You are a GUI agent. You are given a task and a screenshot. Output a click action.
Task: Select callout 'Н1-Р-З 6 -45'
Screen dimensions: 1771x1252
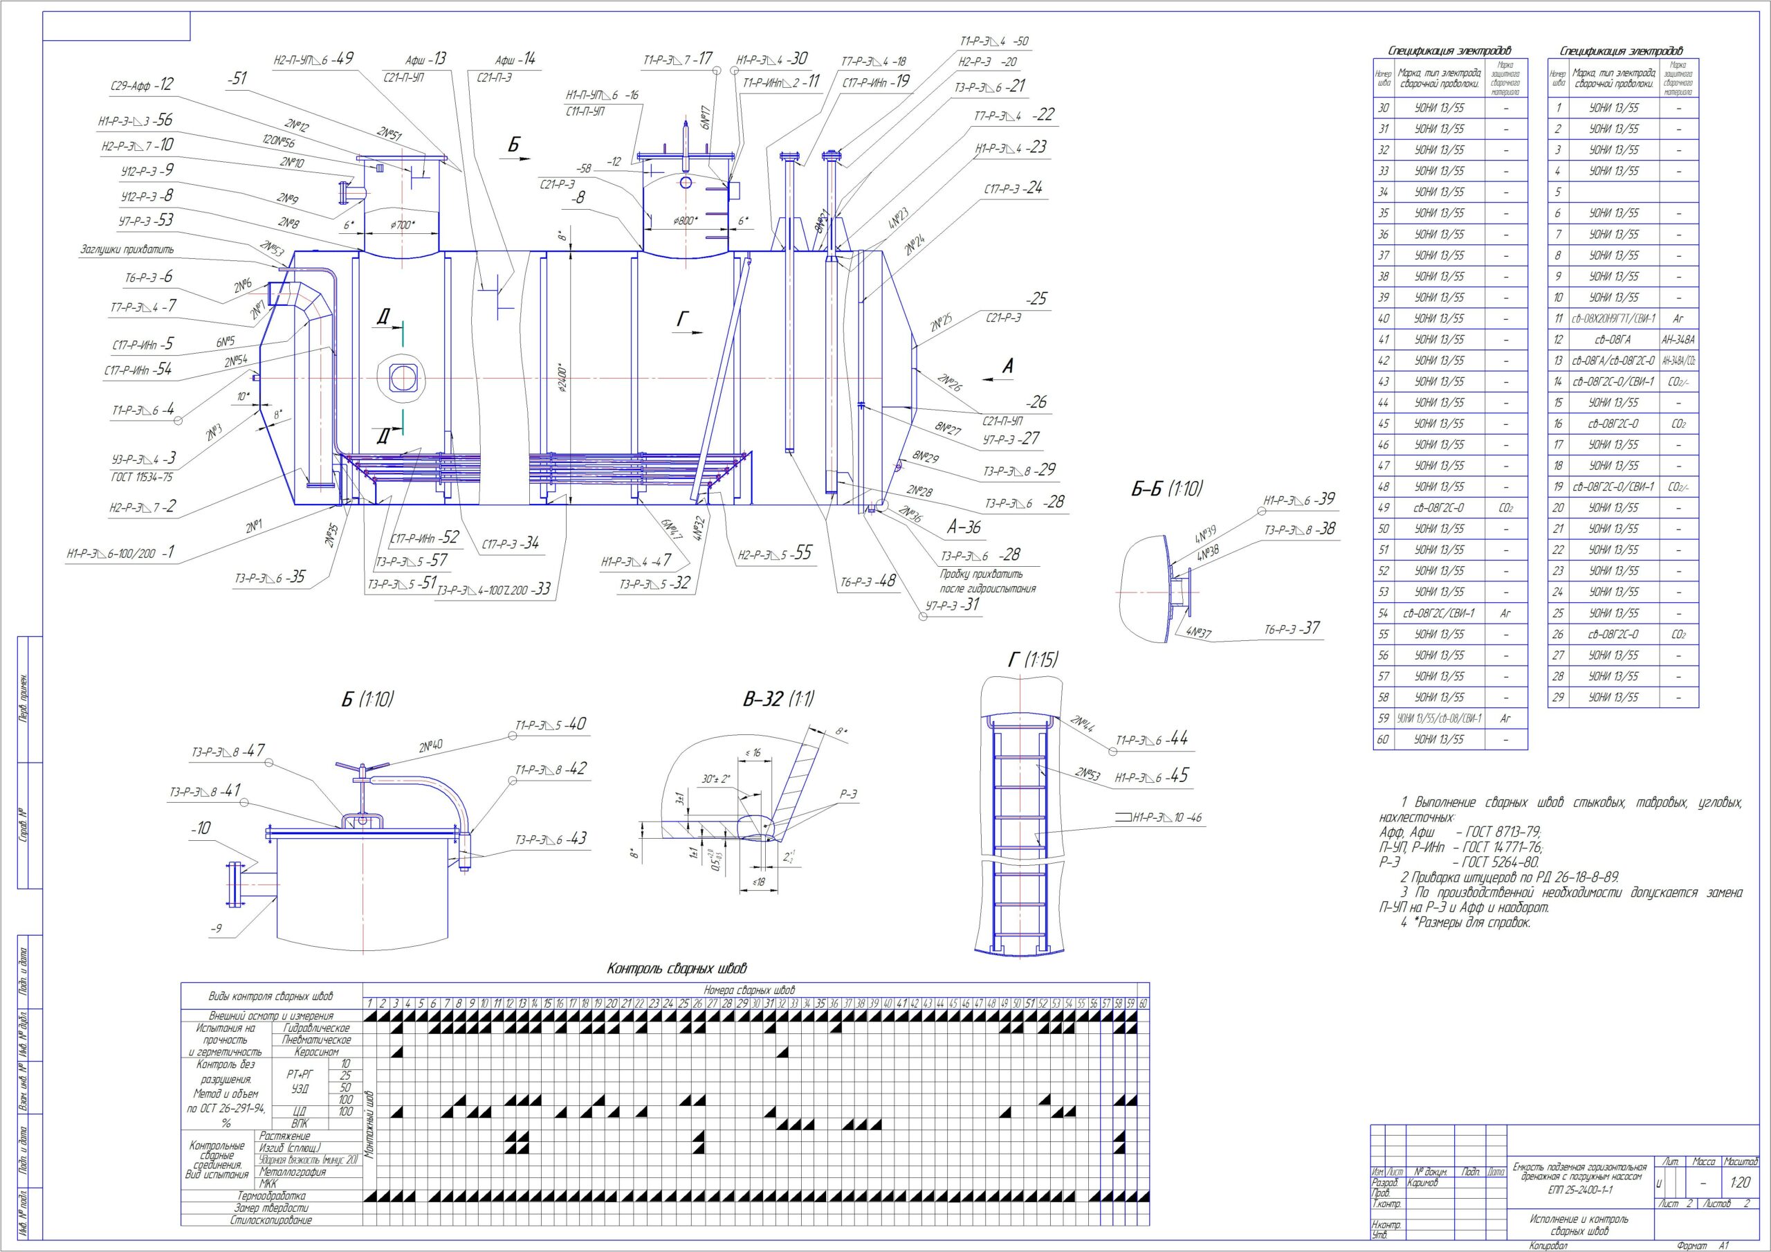click(1153, 776)
